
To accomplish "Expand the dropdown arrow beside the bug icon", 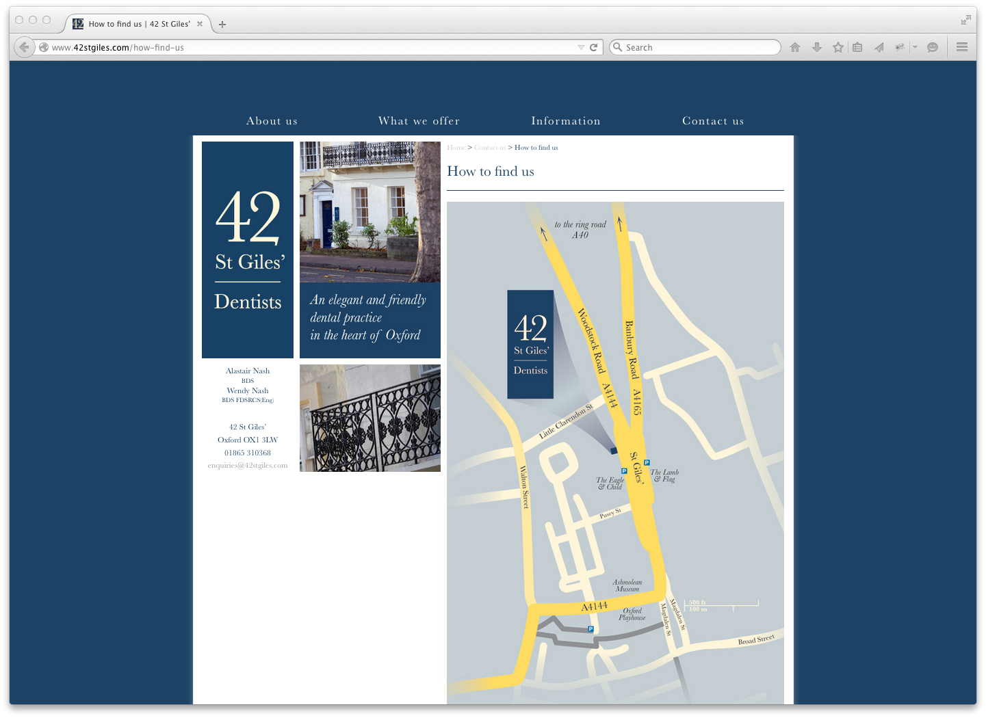I will pos(915,47).
